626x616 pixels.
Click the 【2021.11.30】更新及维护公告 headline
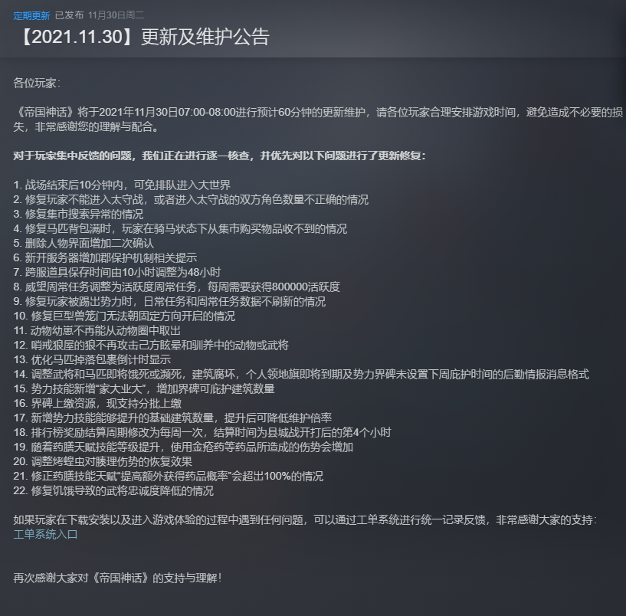(x=144, y=37)
